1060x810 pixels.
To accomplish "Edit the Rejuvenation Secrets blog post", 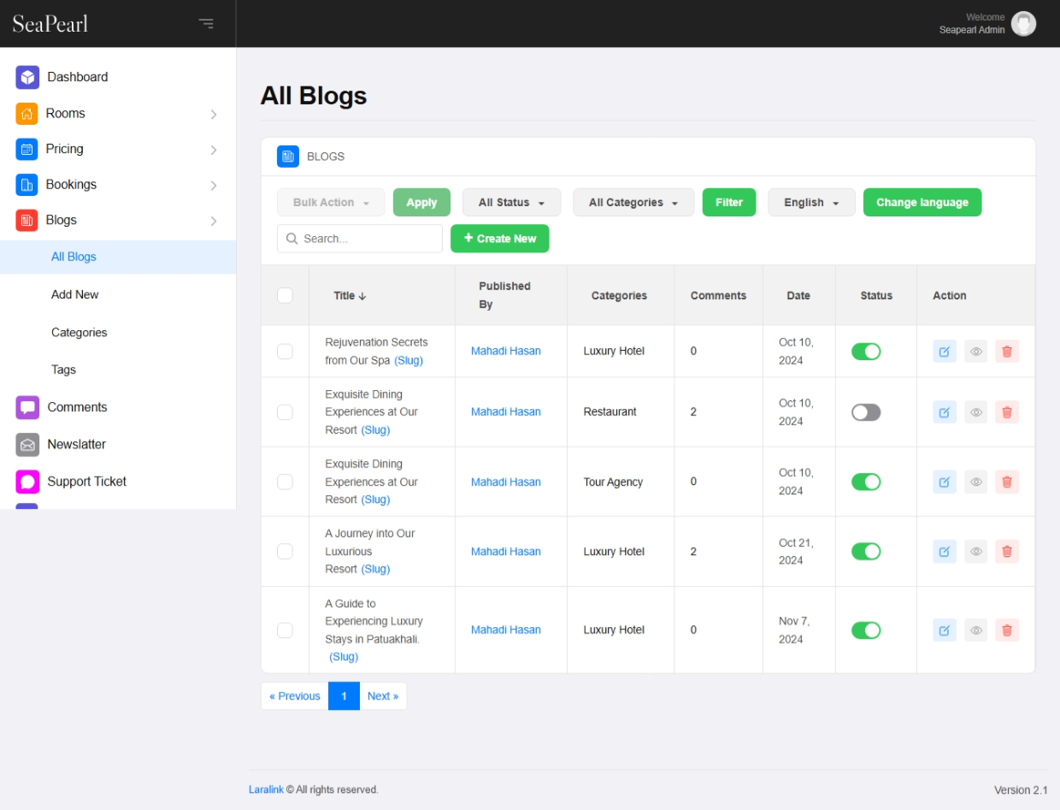I will click(x=945, y=352).
